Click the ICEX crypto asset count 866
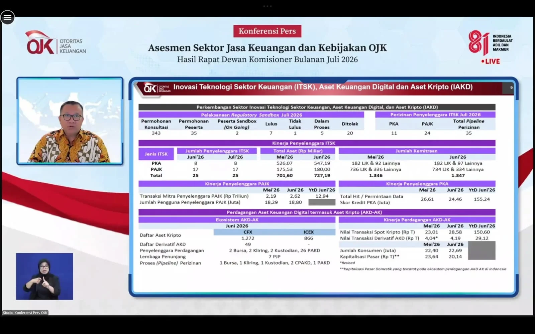 point(309,238)
